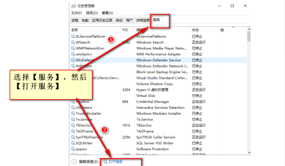The width and height of the screenshot is (285, 166).
Task: Collapse details with 简略信息 chevron icon
Action: [74, 161]
